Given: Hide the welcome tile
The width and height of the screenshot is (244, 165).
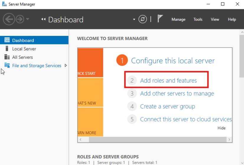Looking at the screenshot, I should (222, 128).
